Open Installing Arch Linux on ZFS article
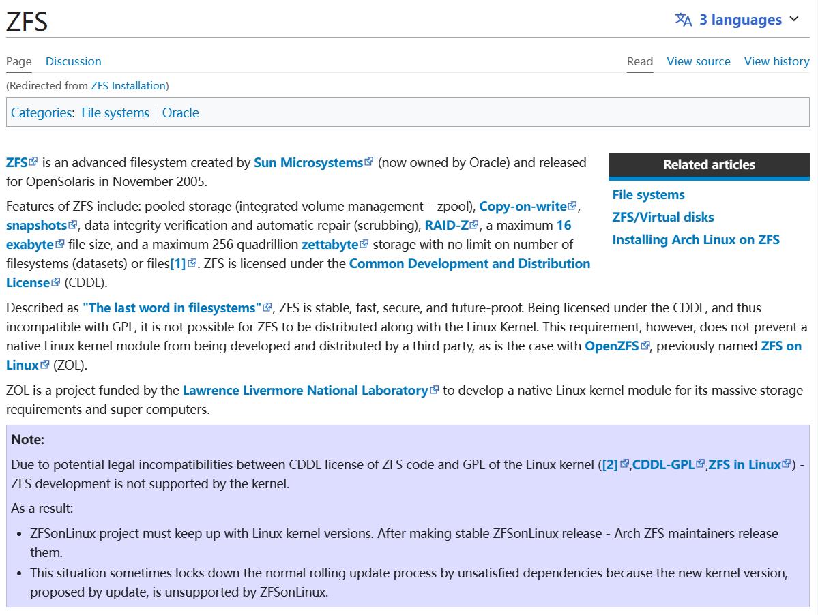Viewport: 818px width, 615px height. click(695, 240)
